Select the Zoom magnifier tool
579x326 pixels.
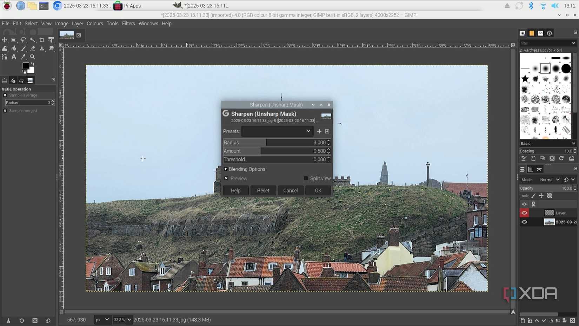pyautogui.click(x=33, y=57)
